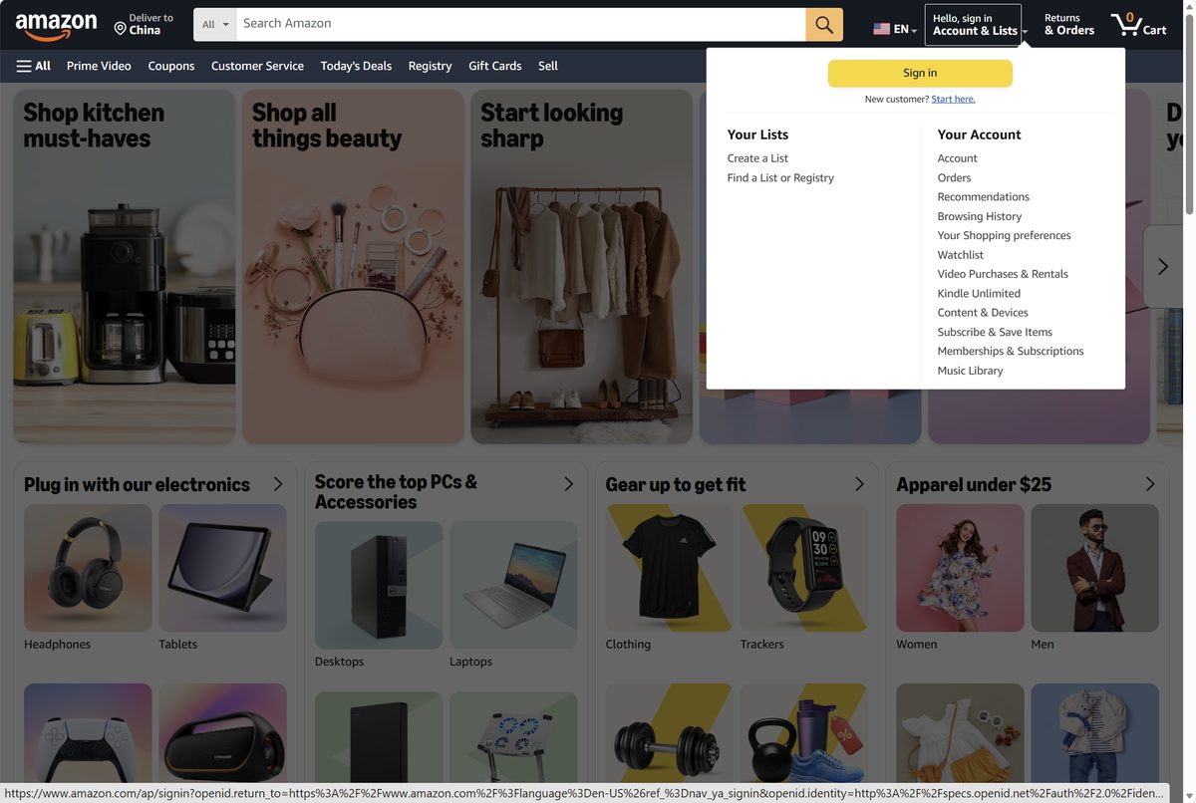Open the Women apparel thumbnail
This screenshot has height=803, width=1196.
pos(960,568)
